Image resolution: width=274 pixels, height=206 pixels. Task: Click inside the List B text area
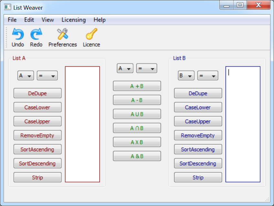(243, 124)
